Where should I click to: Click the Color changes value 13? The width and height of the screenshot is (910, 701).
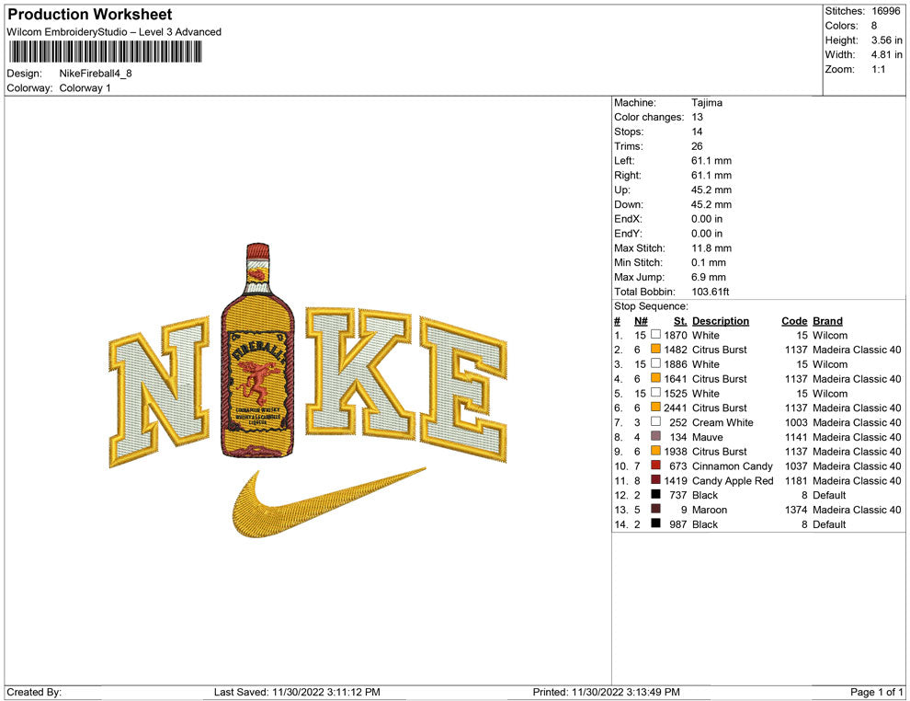[697, 118]
